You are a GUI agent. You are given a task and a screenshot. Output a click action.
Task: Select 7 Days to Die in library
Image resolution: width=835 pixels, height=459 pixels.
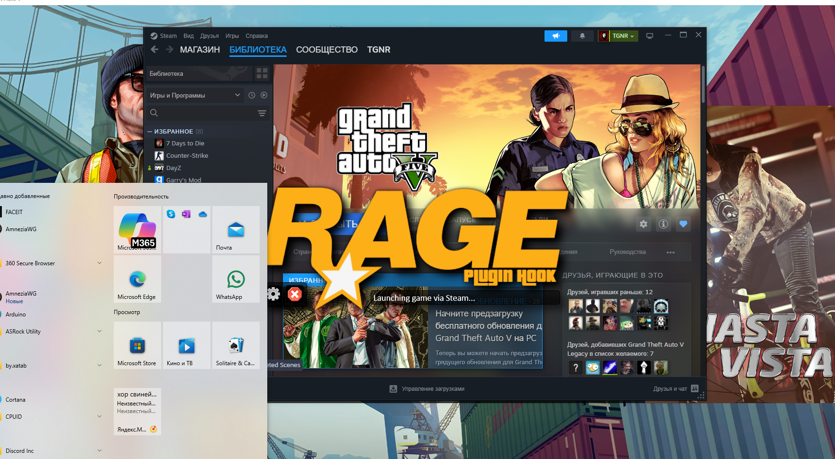click(x=185, y=144)
